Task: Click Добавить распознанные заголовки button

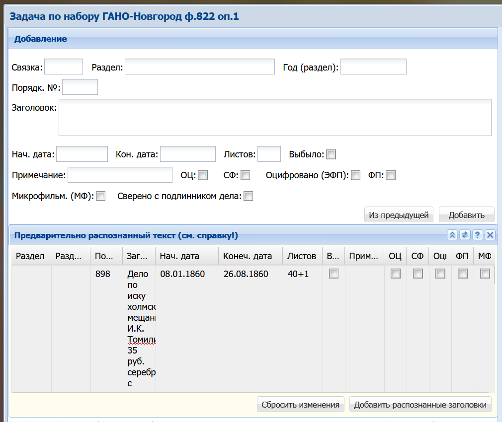Action: [420, 405]
